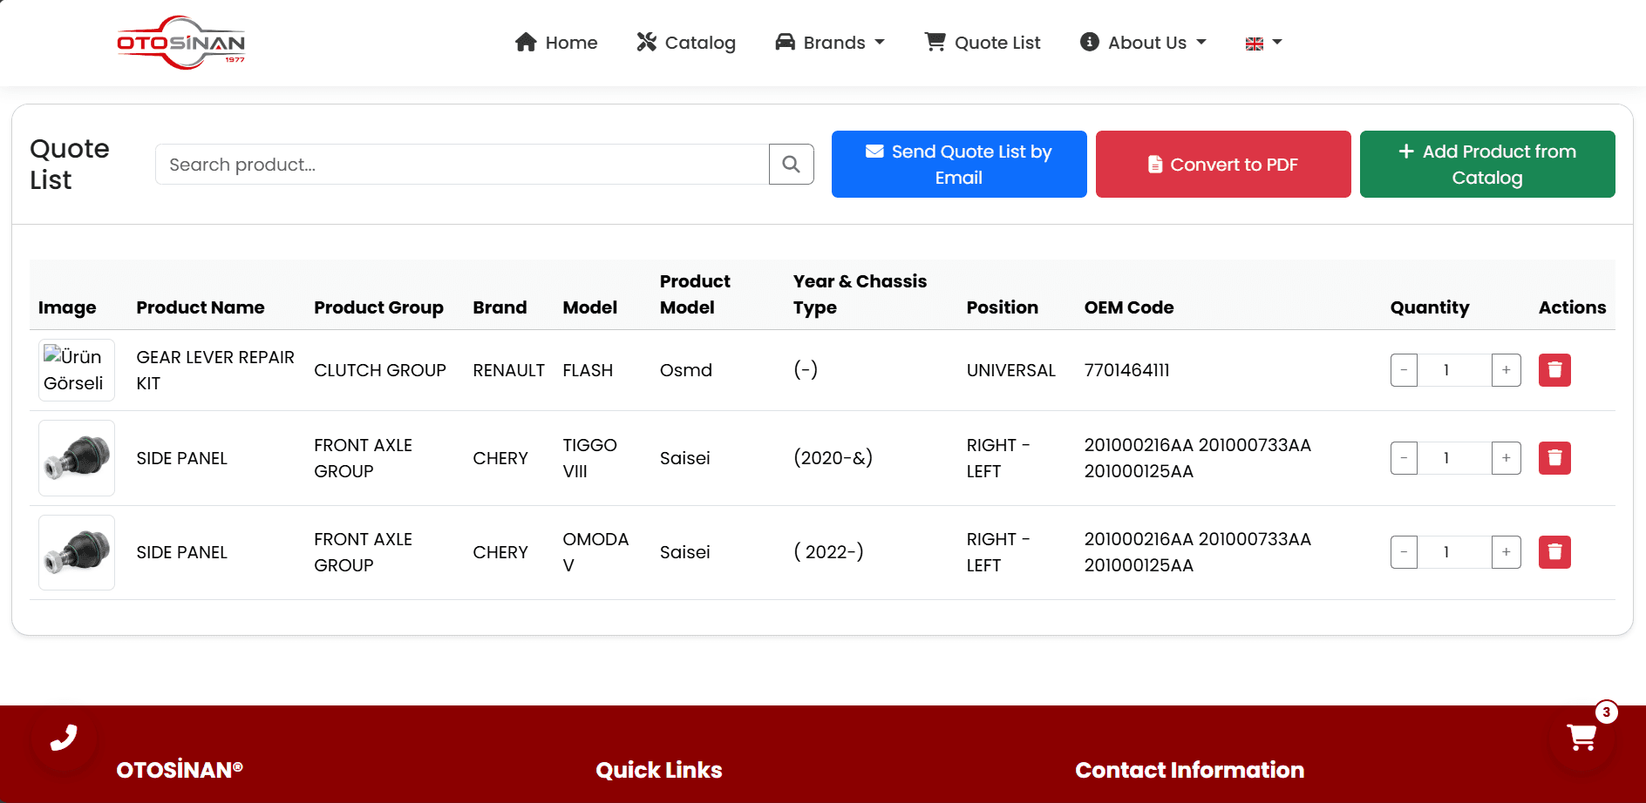This screenshot has width=1646, height=803.
Task: Focus the Search product field
Action: coord(462,165)
